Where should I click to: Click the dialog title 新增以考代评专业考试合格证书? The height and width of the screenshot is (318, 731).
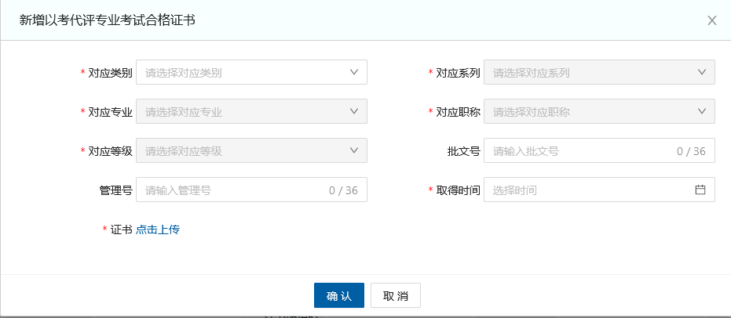pyautogui.click(x=107, y=20)
